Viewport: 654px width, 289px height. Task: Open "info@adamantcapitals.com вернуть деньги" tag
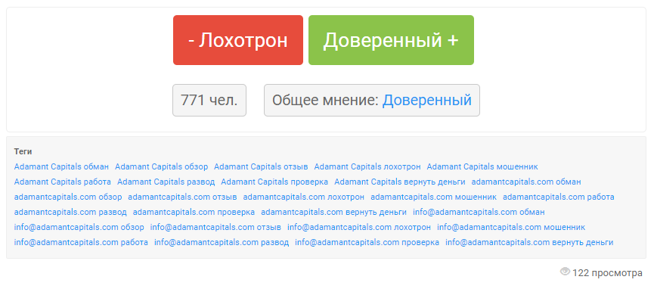click(529, 243)
